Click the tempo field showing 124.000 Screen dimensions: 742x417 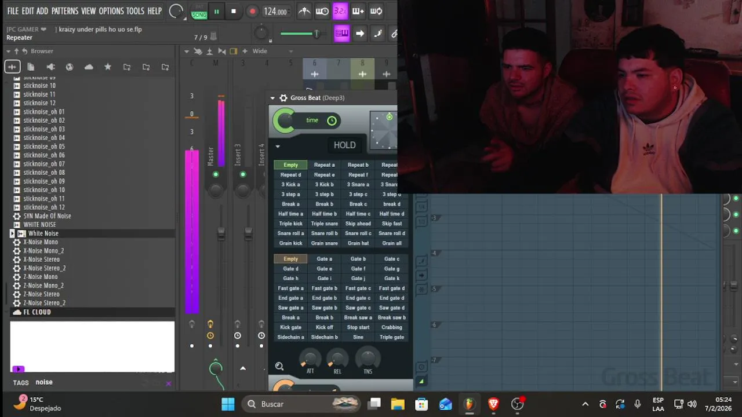click(275, 12)
